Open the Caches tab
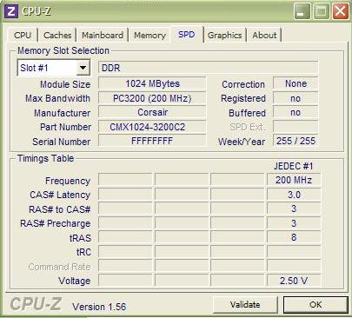The image size is (352, 318). click(57, 36)
